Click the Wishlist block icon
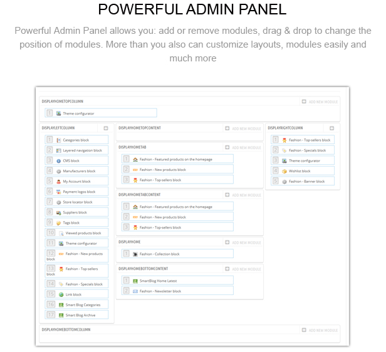 point(284,171)
